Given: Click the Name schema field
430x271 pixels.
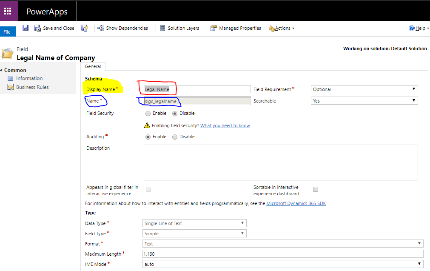Looking at the screenshot, I should pyautogui.click(x=197, y=101).
